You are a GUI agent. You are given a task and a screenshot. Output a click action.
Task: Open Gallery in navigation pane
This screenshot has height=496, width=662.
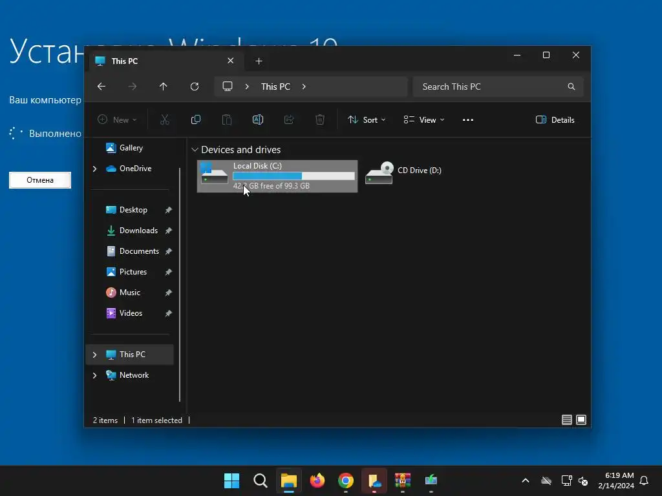[x=125, y=148]
